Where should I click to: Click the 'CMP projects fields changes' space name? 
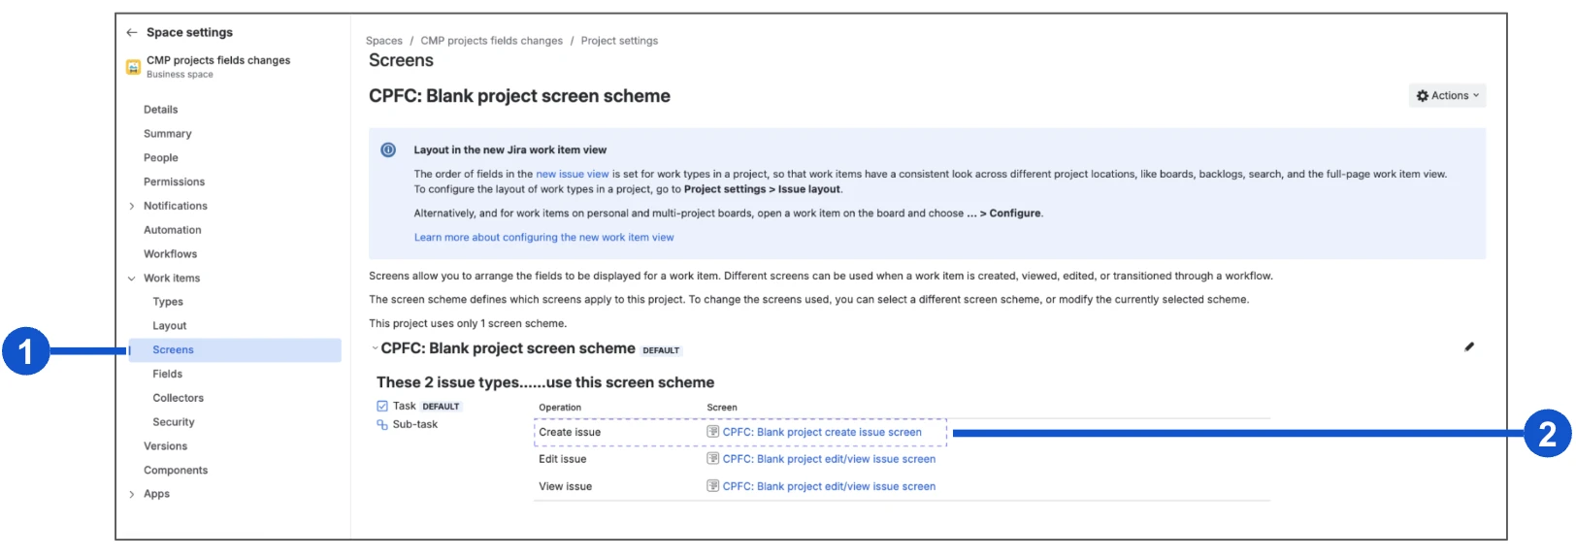218,60
